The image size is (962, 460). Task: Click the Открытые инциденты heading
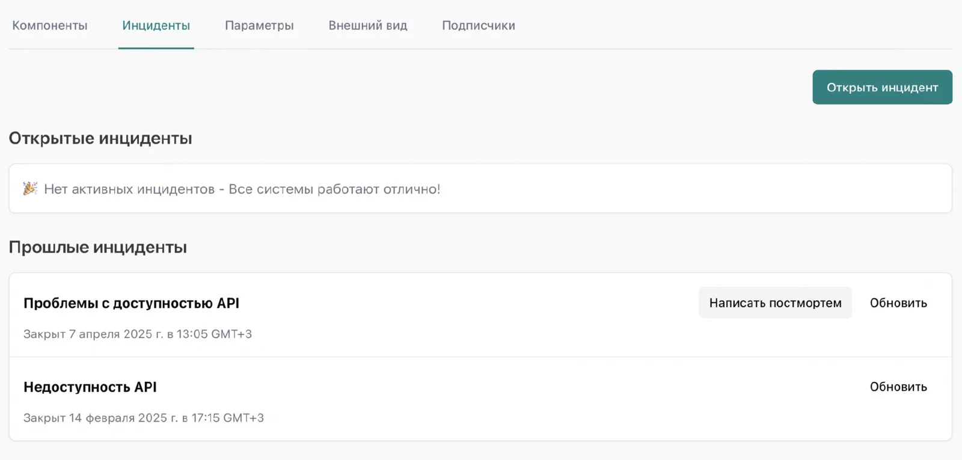[x=100, y=138]
